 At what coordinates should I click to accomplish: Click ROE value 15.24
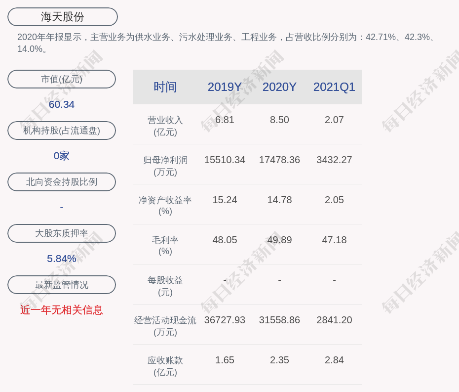click(225, 200)
